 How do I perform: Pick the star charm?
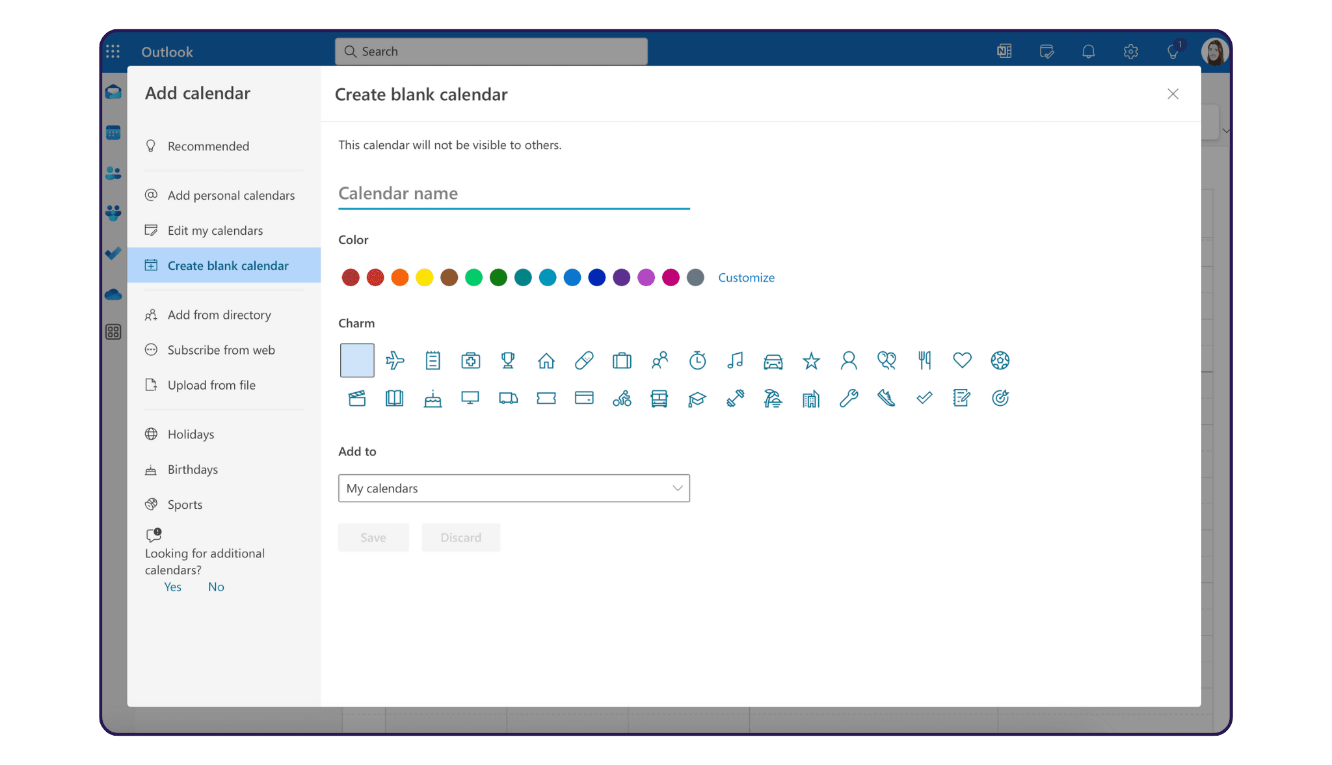[x=811, y=360]
